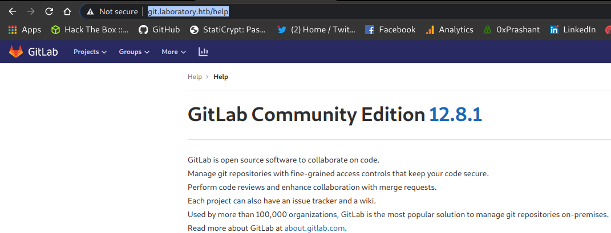The height and width of the screenshot is (233, 611).
Task: Click the Help breadcrumb parent link
Action: (195, 77)
